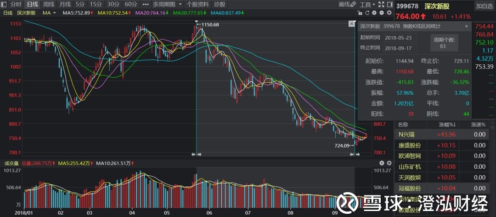The height and width of the screenshot is (217, 496).
Task: Add stock with 加自选 button
Action: pos(484,6)
